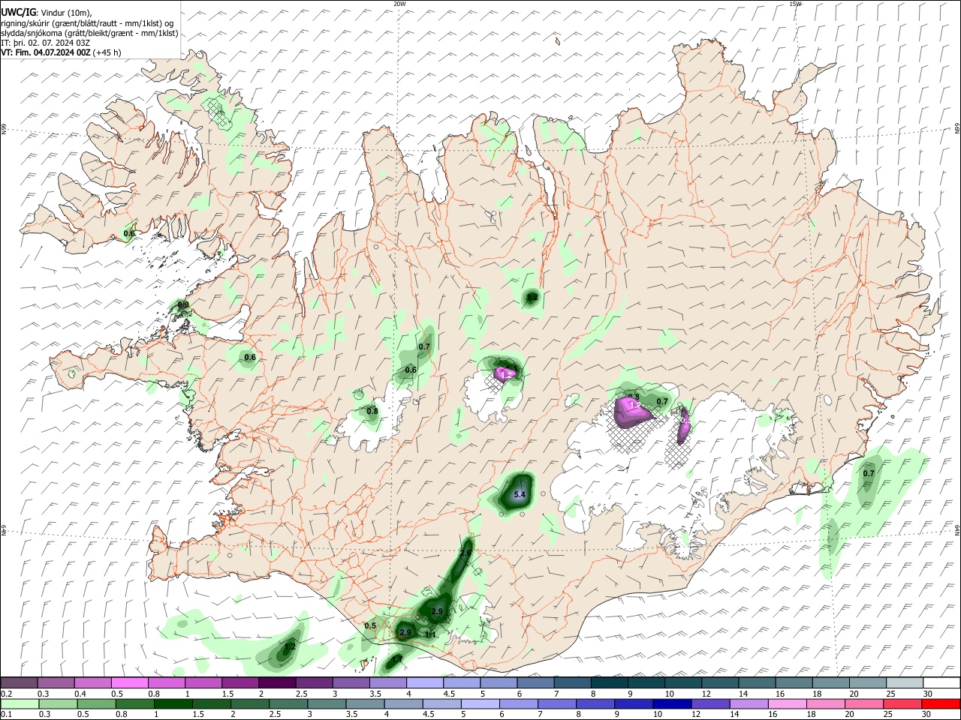961x720 pixels.
Task: Click the rigning/skúrir legend description line
Action: point(87,23)
